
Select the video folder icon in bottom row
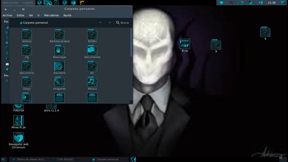point(27,98)
